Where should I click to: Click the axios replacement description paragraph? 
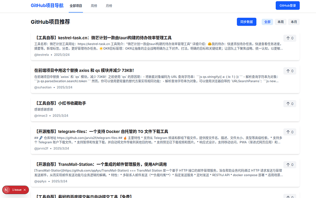(x=157, y=79)
